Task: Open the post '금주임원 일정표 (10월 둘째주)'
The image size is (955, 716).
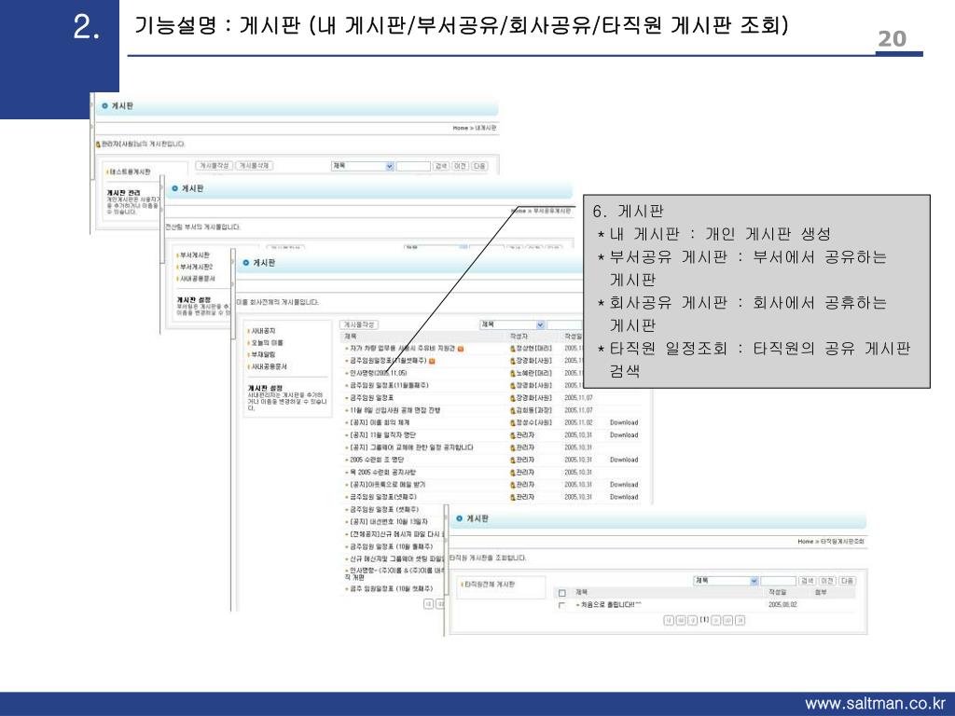Action: coord(391,546)
